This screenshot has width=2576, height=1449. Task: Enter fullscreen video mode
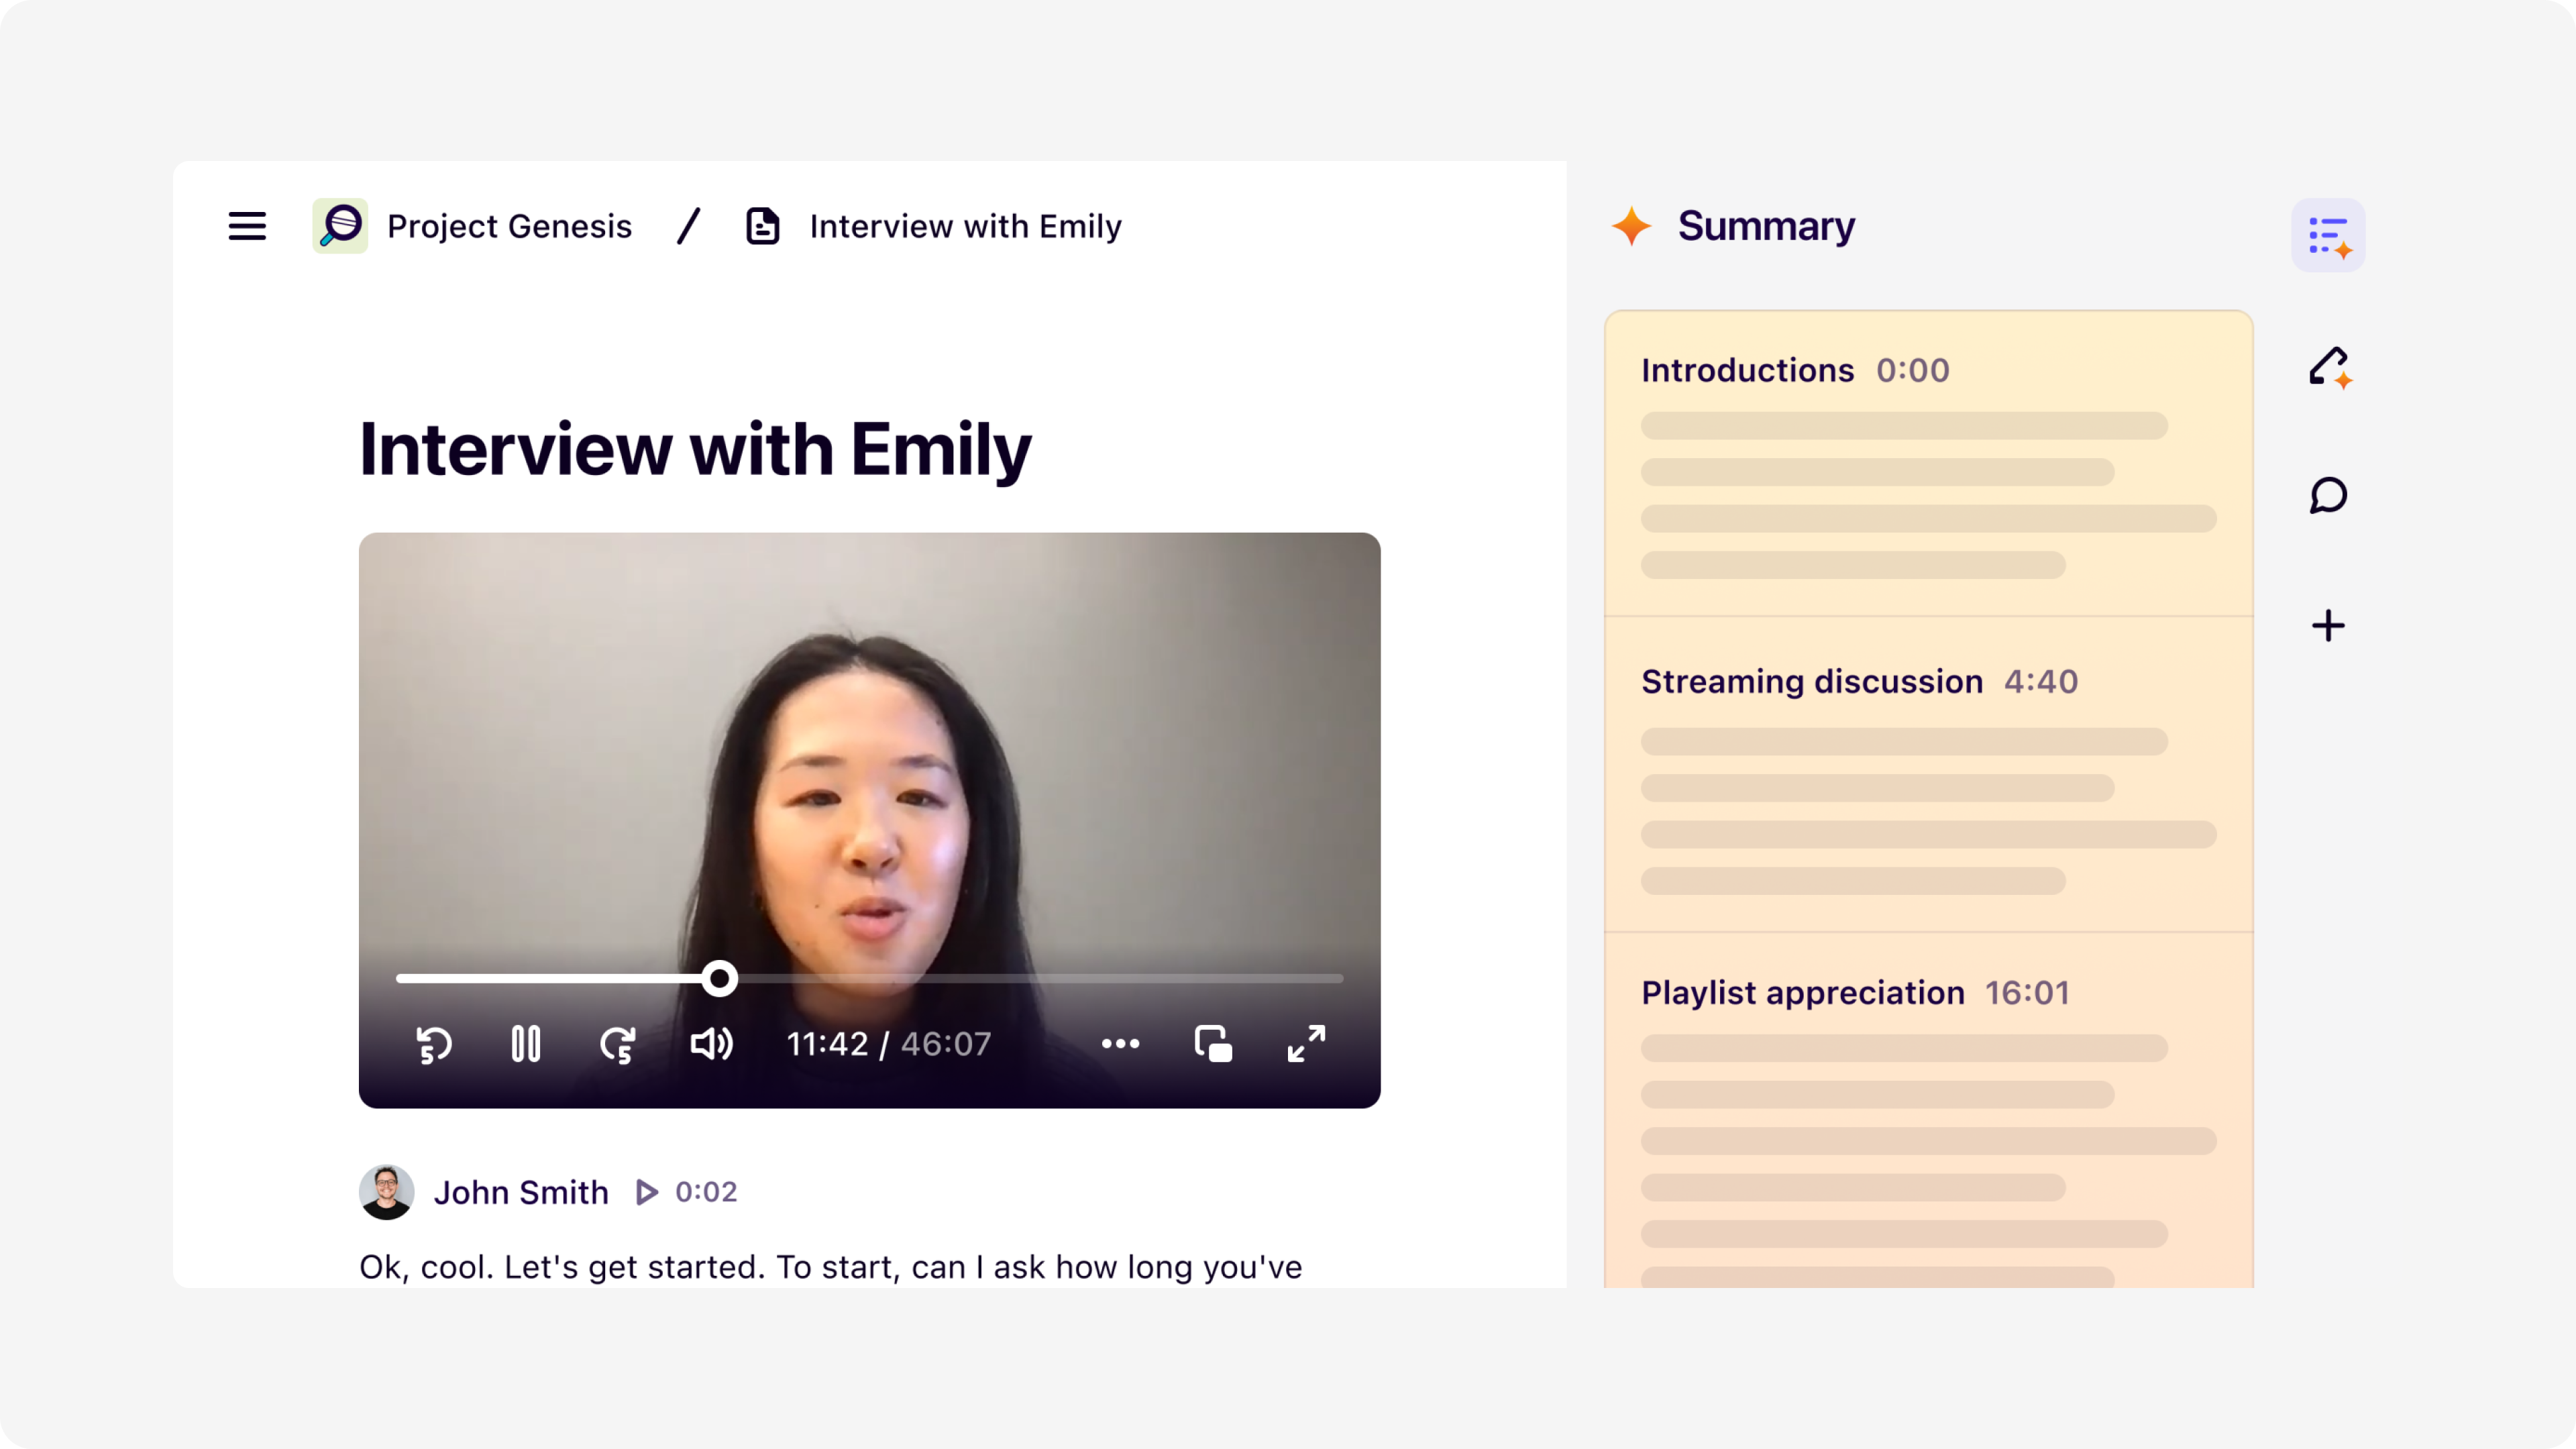click(1306, 1044)
